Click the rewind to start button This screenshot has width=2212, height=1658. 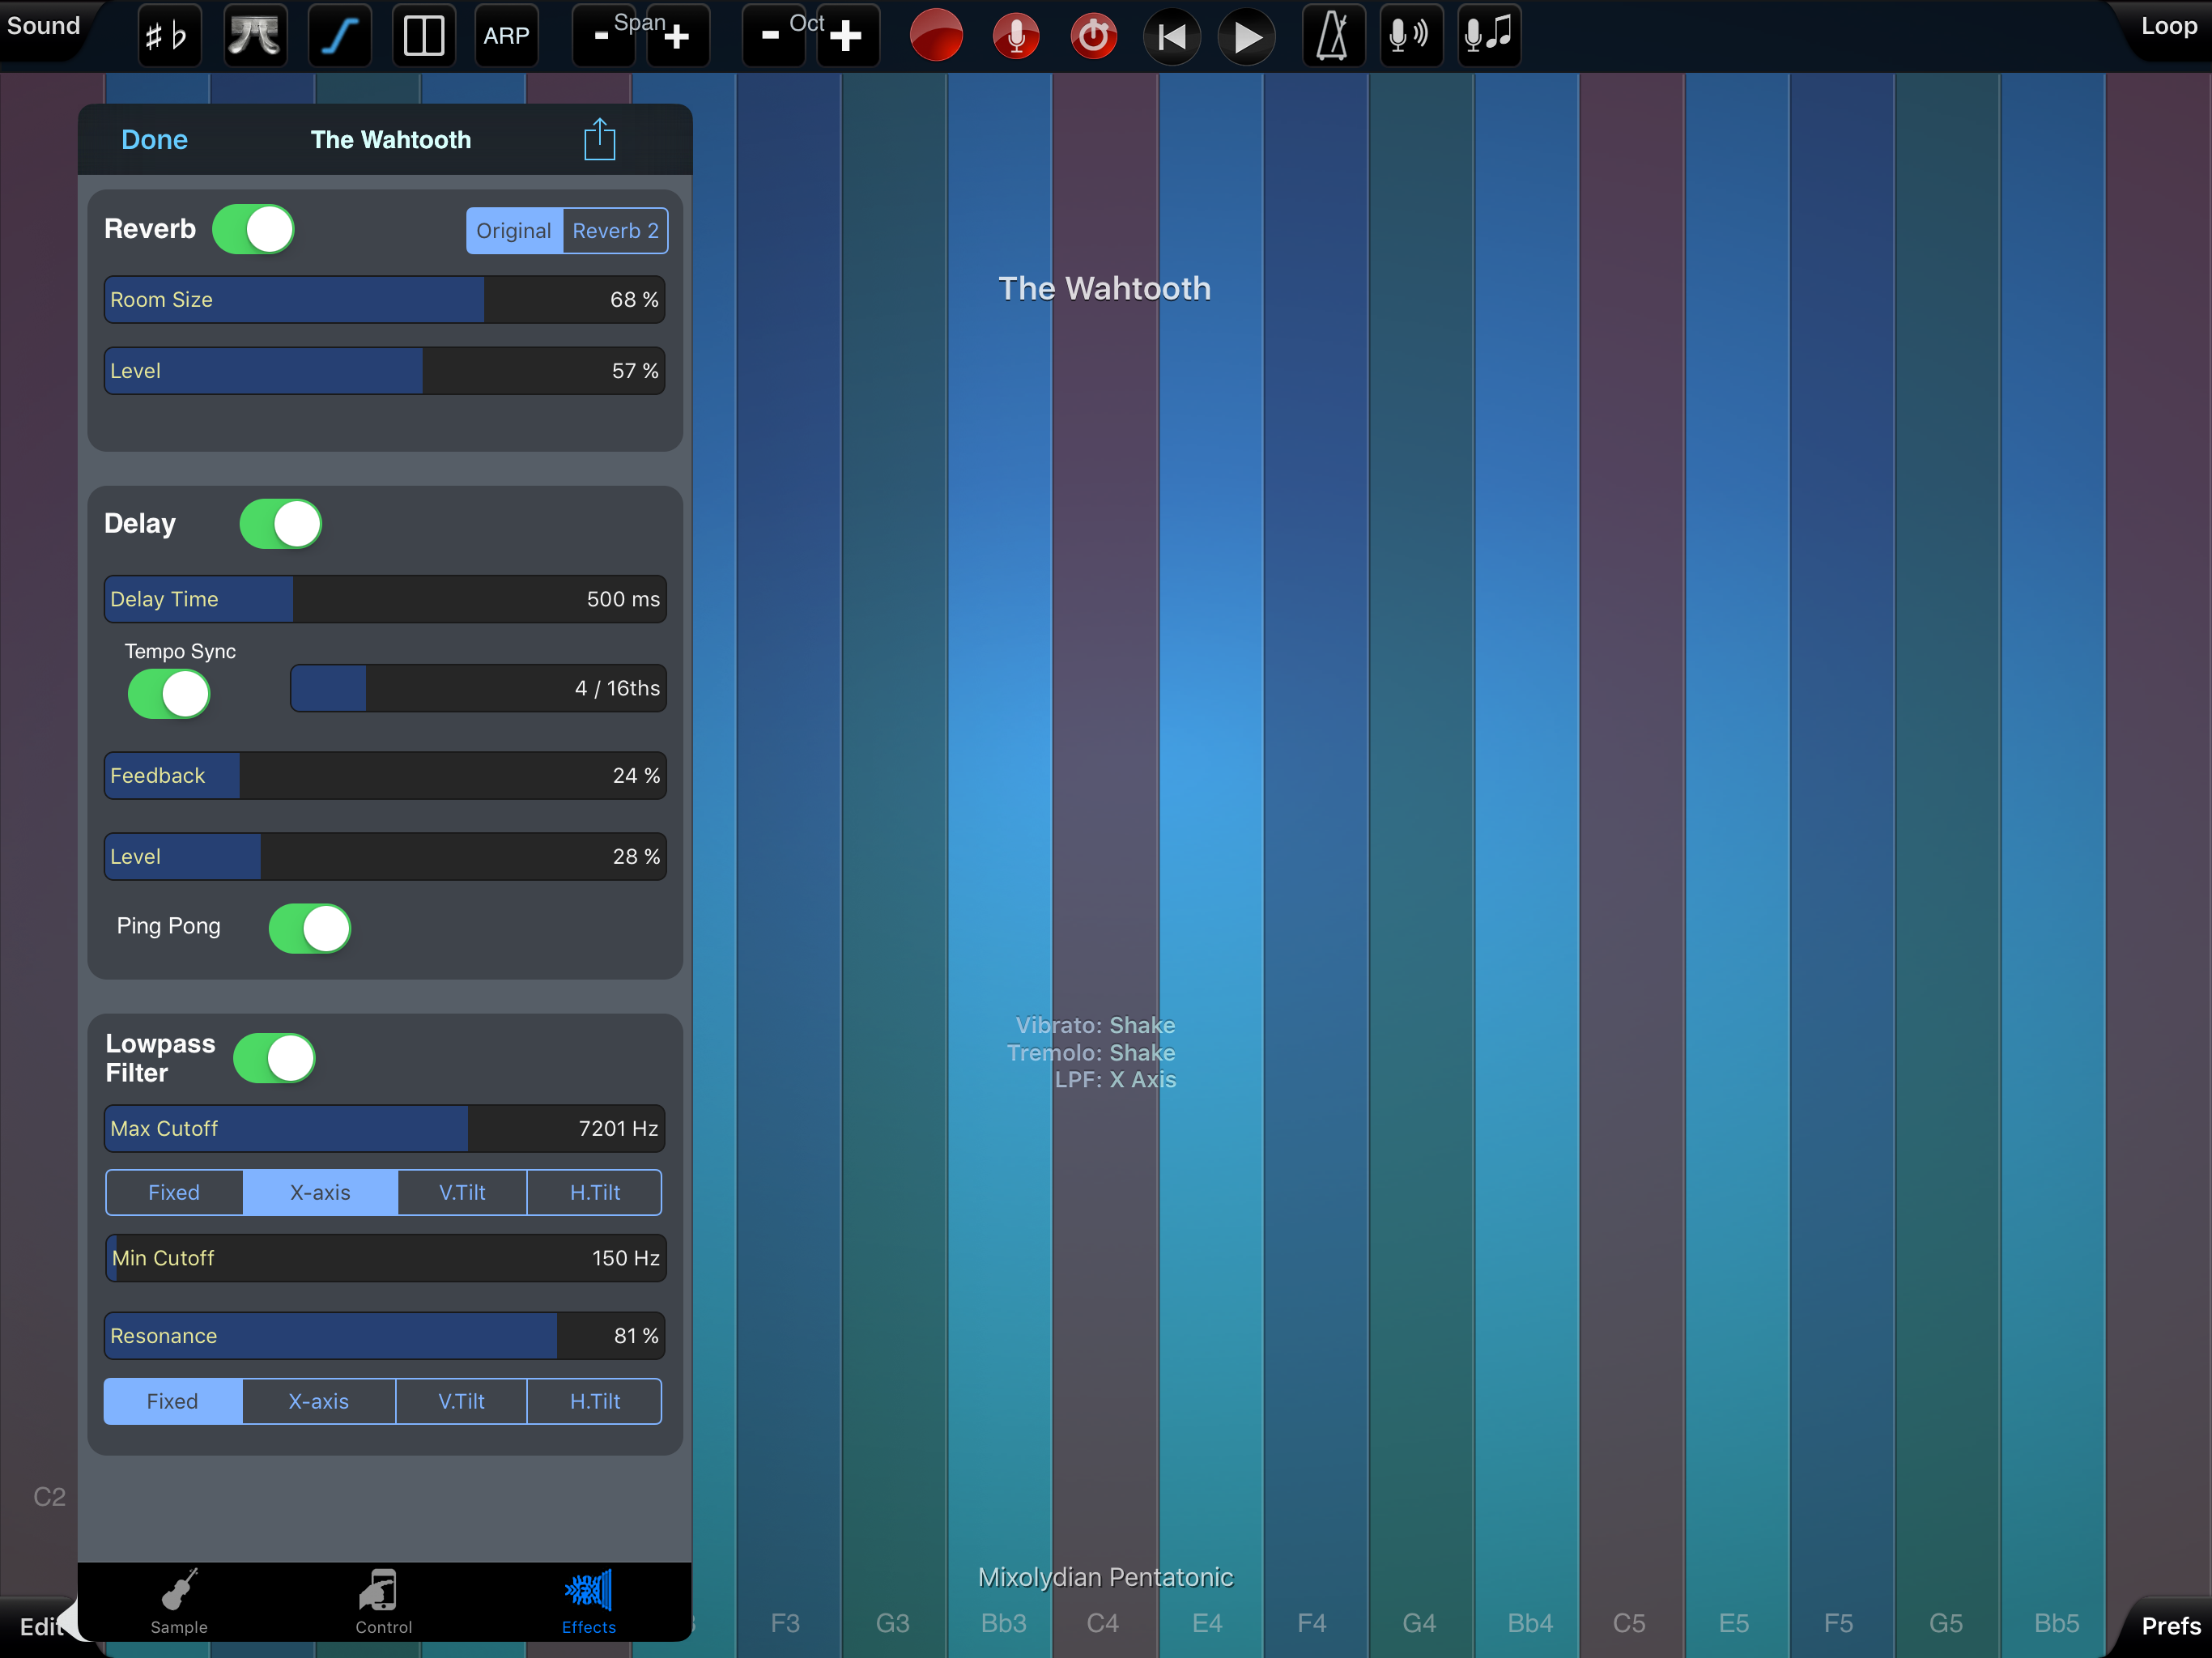1171,37
